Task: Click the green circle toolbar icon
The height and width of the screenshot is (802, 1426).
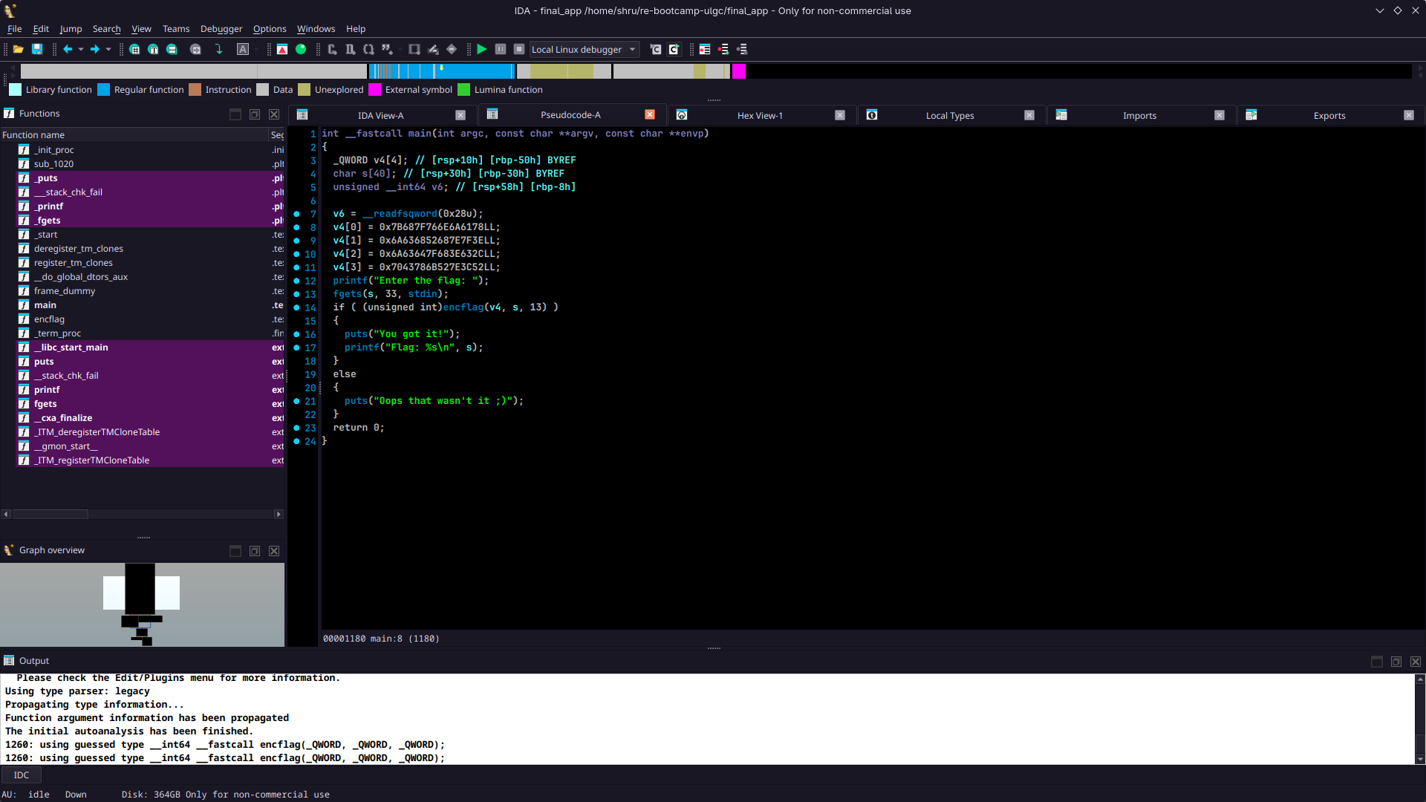Action: point(301,49)
